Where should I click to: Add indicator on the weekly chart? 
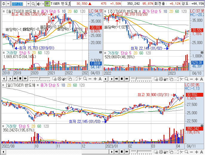coord(166,79)
